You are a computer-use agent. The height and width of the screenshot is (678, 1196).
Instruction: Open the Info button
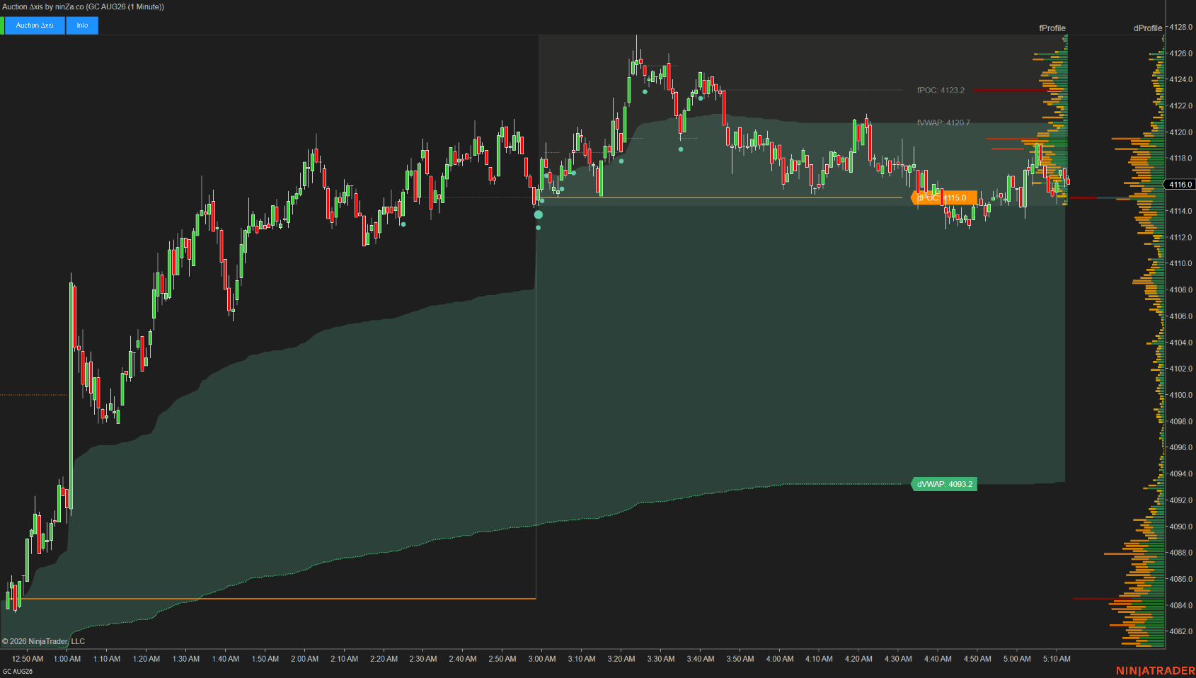(x=82, y=25)
